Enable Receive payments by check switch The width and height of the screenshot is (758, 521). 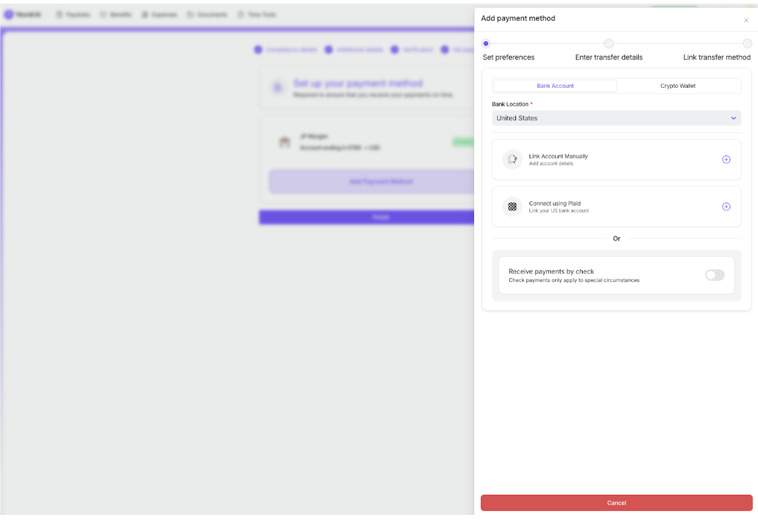click(714, 275)
